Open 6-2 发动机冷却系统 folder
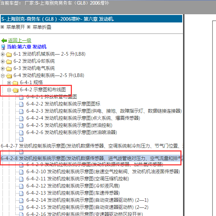Screen dimensions: 216x216 tap(34, 61)
